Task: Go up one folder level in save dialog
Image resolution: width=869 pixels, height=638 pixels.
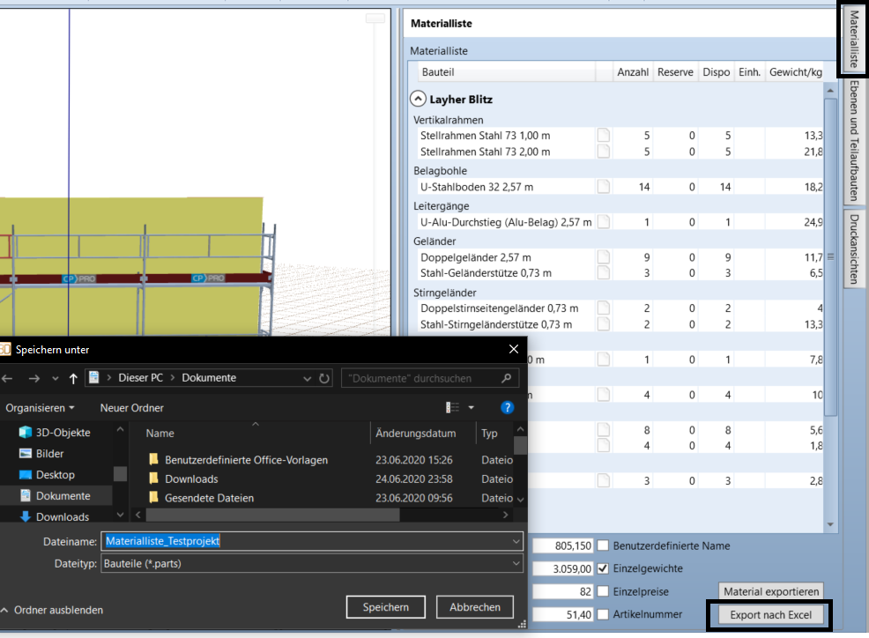Action: pos(73,379)
